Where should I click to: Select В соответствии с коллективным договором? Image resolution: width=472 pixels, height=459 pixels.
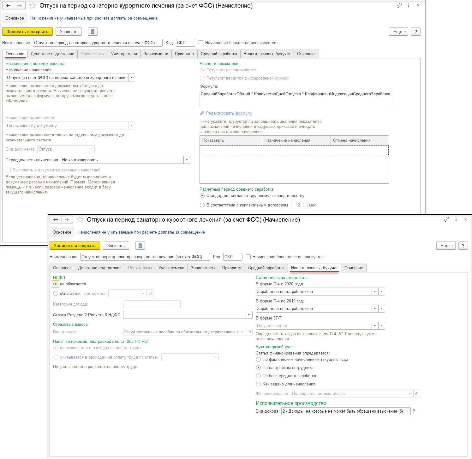[202, 205]
